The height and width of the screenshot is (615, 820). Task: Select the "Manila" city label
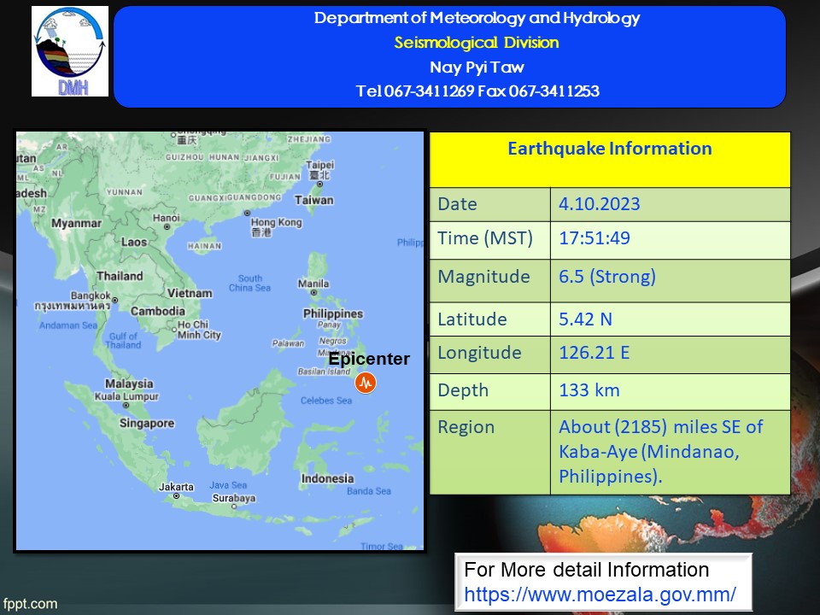click(x=313, y=284)
